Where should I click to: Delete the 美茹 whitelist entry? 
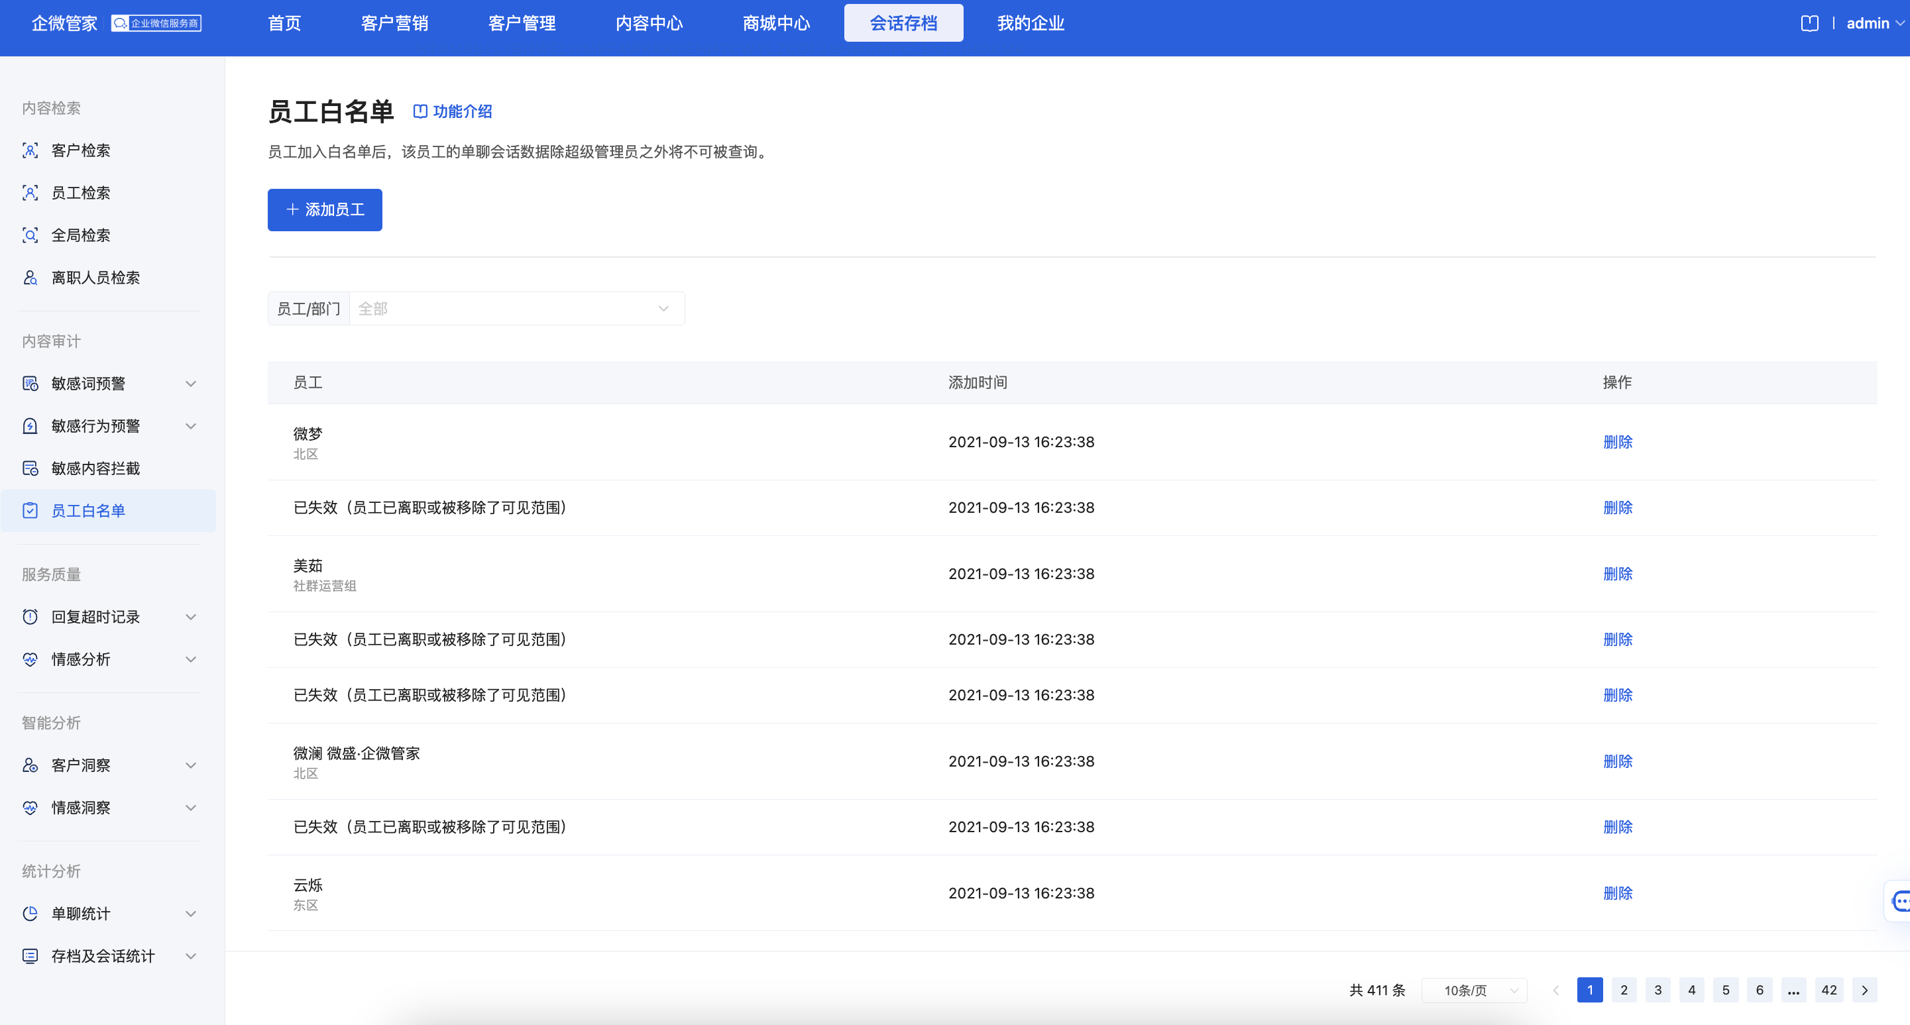(1617, 574)
